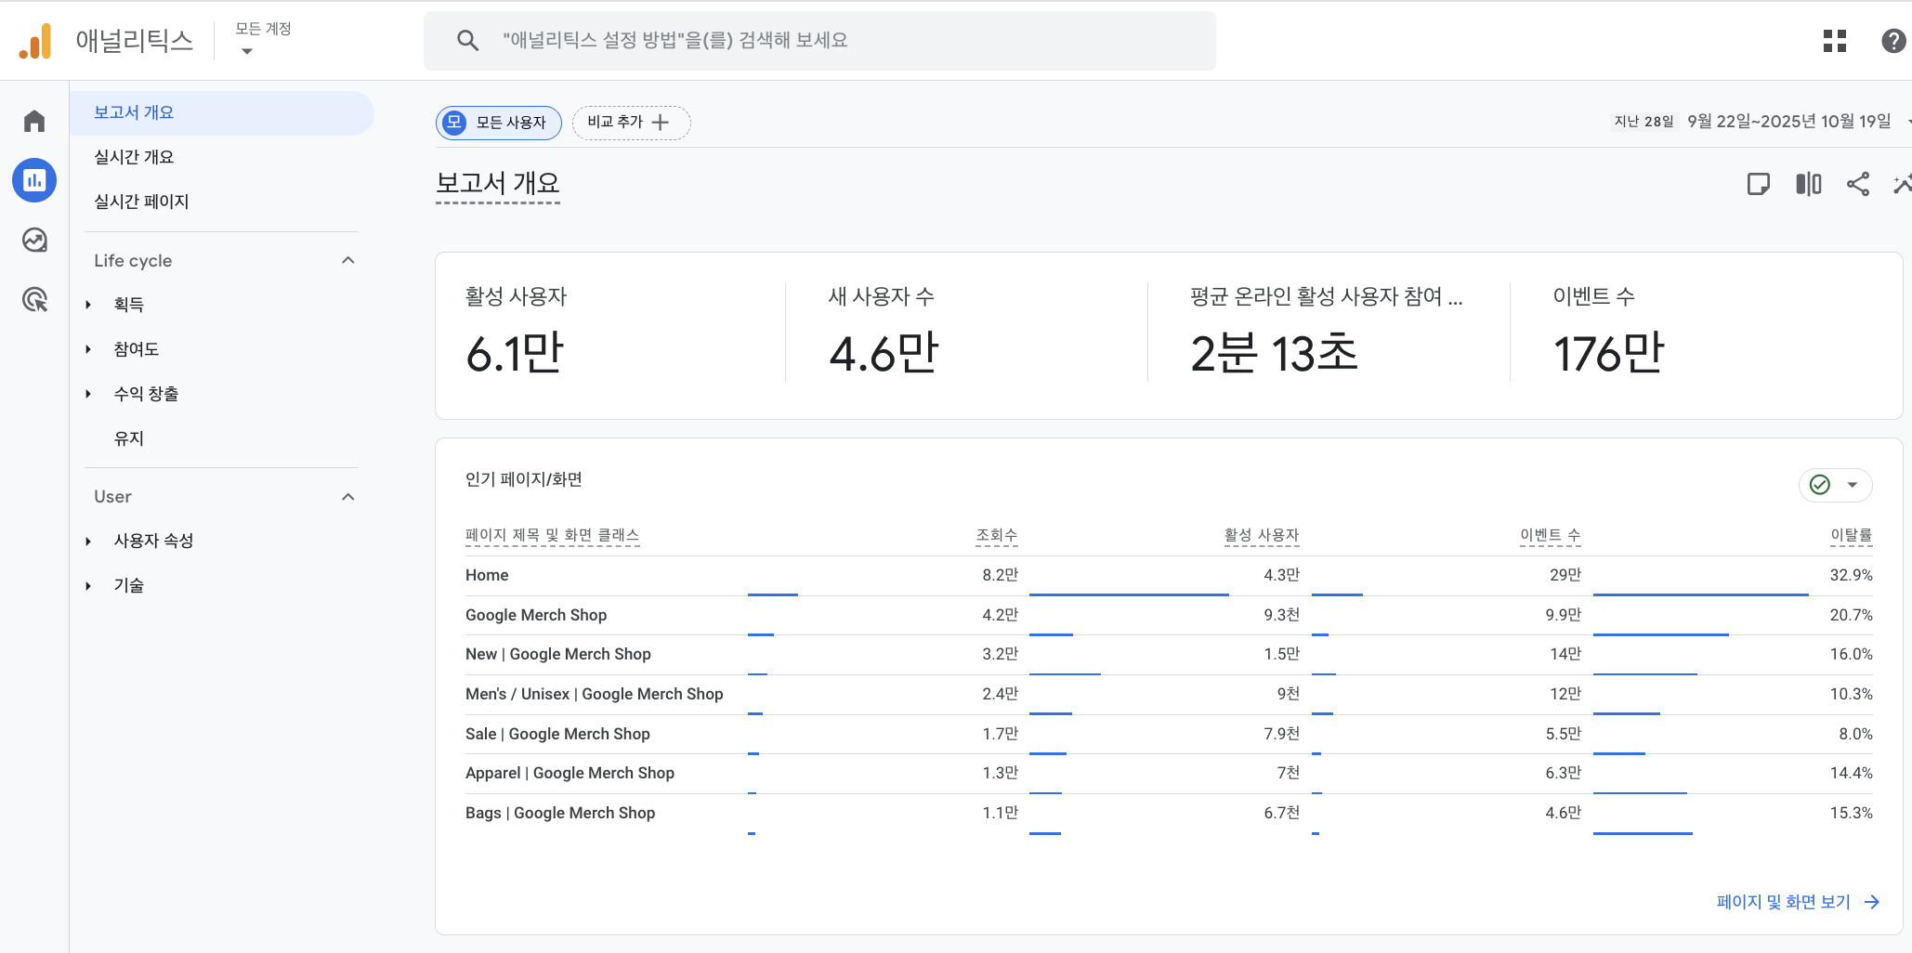Image resolution: width=1912 pixels, height=953 pixels.
Task: Click the 지난 28일 date label
Action: [1644, 122]
